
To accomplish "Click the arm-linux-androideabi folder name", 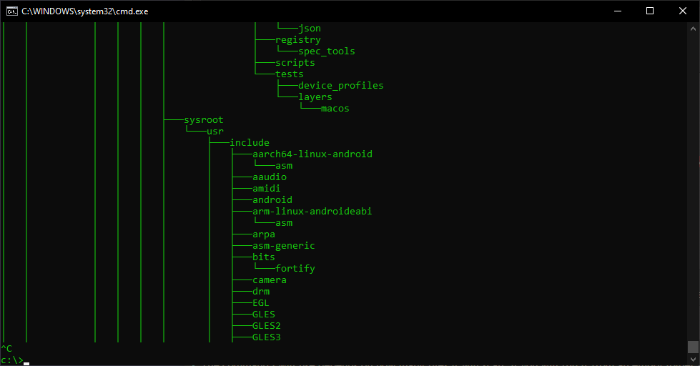I will (x=312, y=211).
